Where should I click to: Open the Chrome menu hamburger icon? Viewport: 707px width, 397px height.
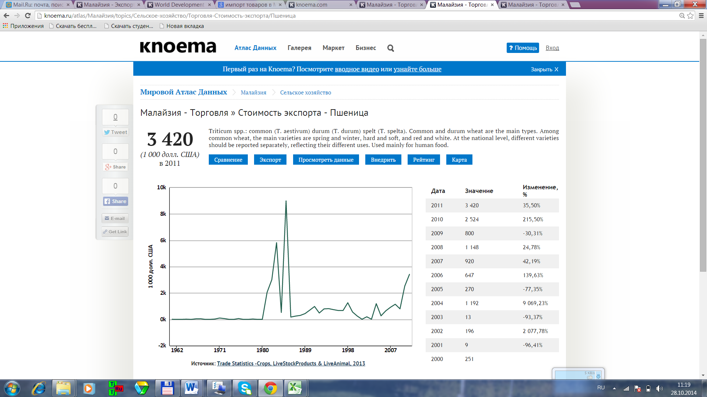point(701,15)
